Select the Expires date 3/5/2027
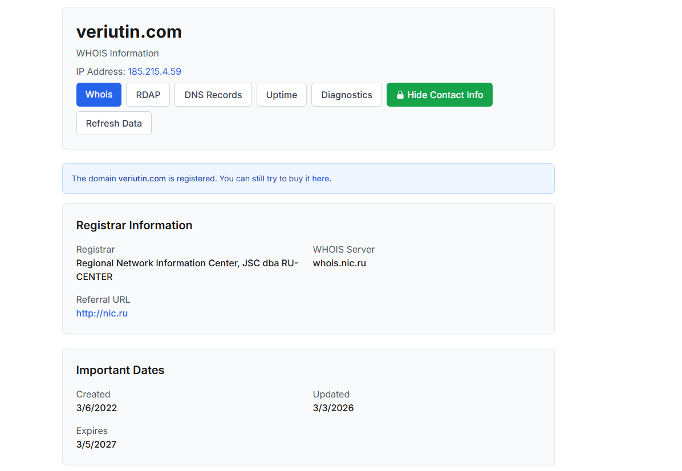 click(96, 444)
